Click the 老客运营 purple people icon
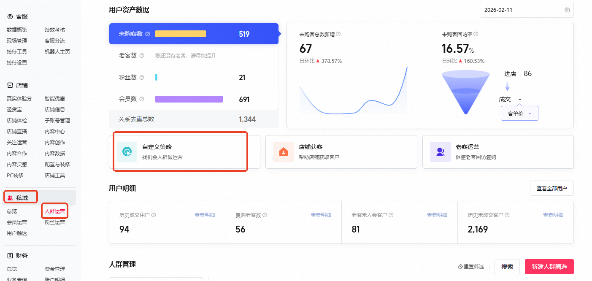592x281 pixels. [x=441, y=152]
